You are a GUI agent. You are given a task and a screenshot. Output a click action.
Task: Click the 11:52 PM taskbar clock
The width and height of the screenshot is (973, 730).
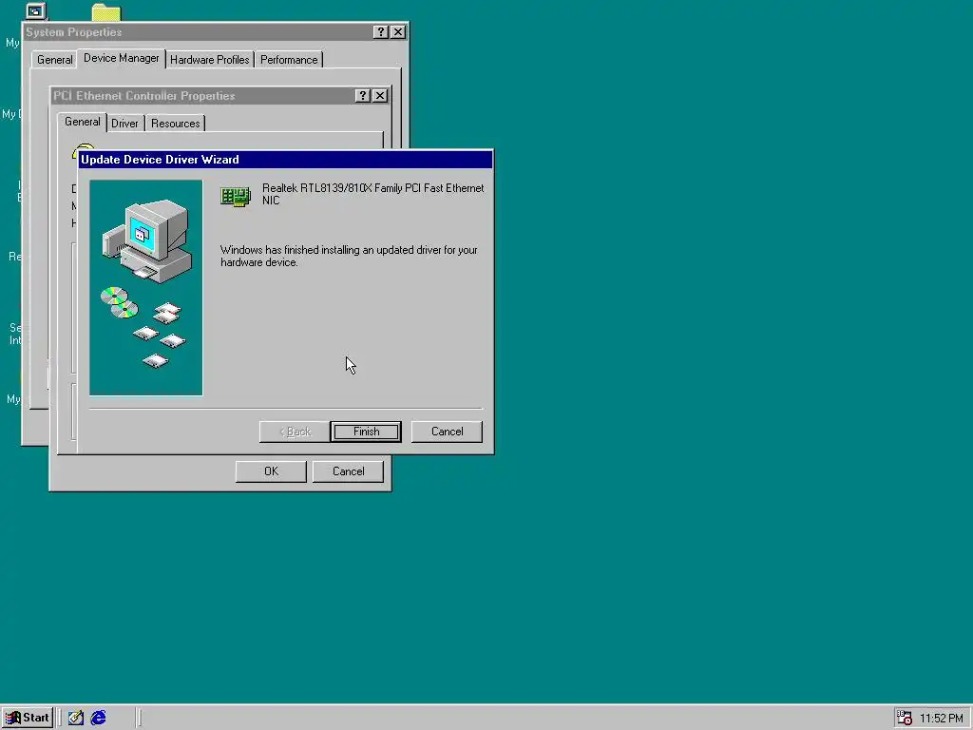coord(942,719)
